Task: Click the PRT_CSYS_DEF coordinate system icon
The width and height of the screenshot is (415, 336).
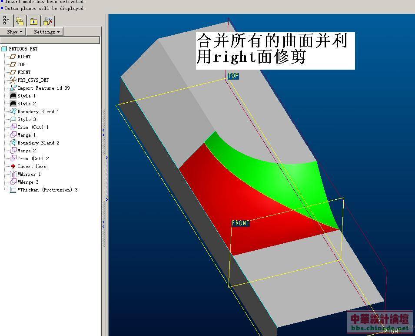Action: pyautogui.click(x=13, y=80)
